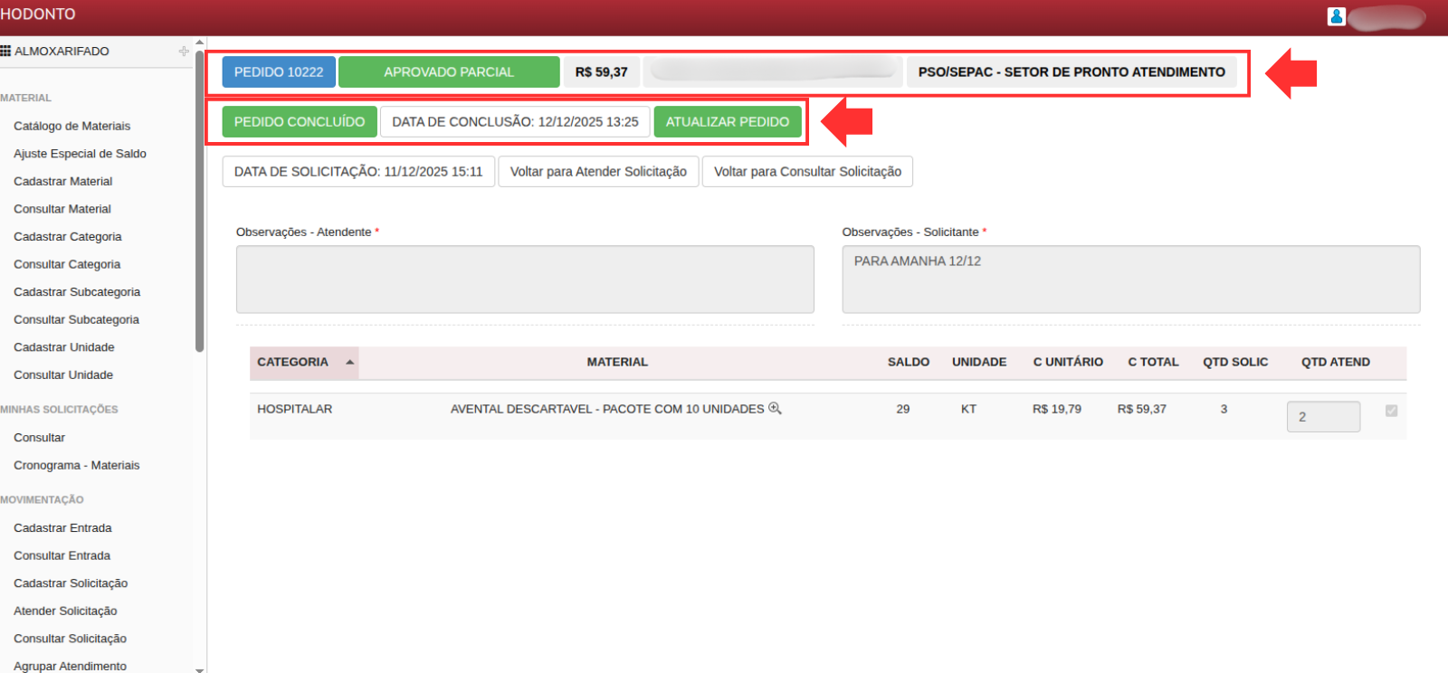Click the QTD ATEND quantity input field
The height and width of the screenshot is (673, 1448).
pos(1322,417)
